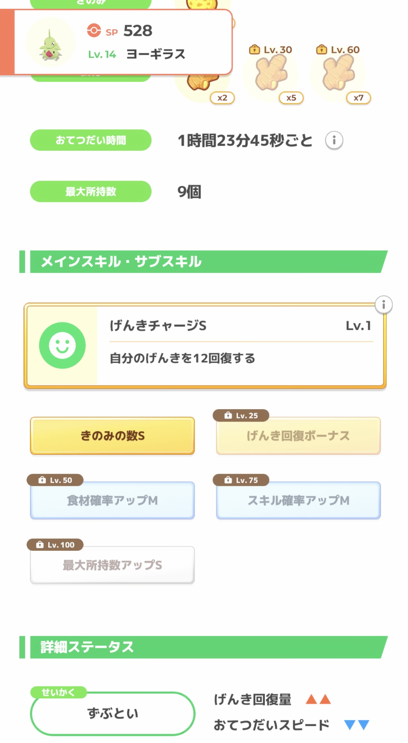Tap the 詳細ステータス section header
Image resolution: width=408 pixels, height=743 pixels.
click(204, 647)
